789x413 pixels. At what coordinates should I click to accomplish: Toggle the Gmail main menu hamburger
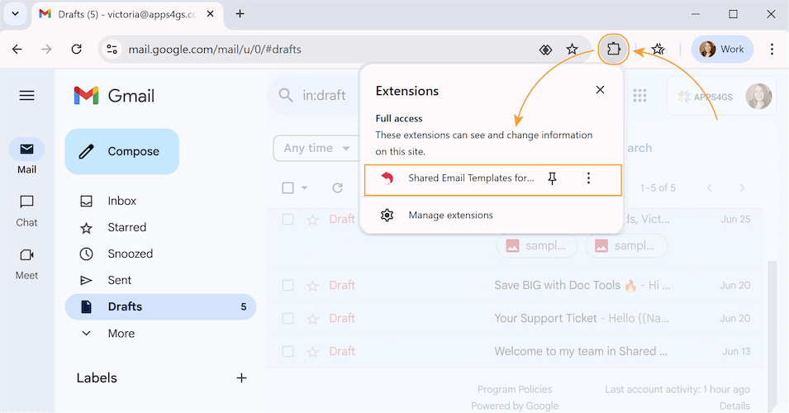tap(26, 96)
